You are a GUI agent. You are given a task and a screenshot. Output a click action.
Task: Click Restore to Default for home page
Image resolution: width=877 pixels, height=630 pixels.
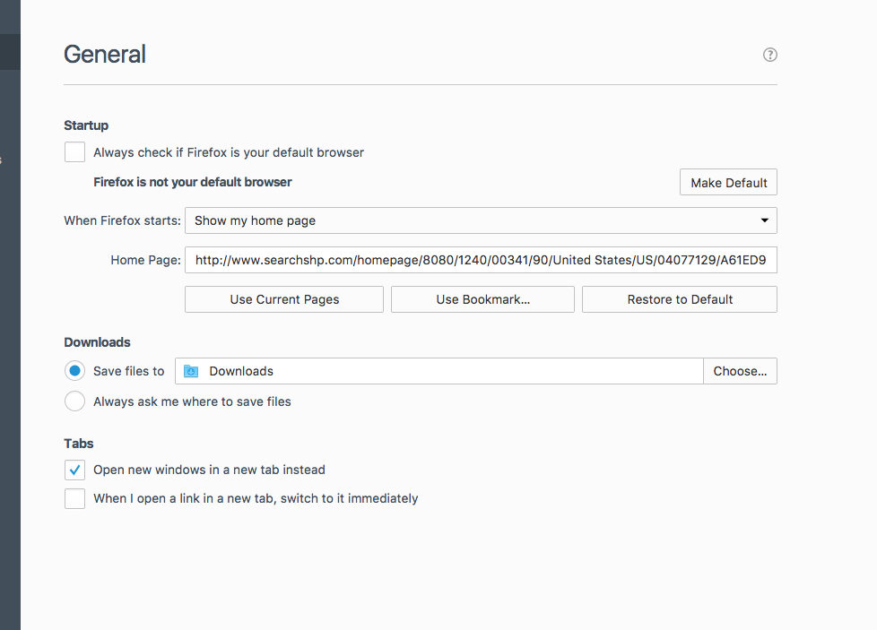pyautogui.click(x=679, y=299)
